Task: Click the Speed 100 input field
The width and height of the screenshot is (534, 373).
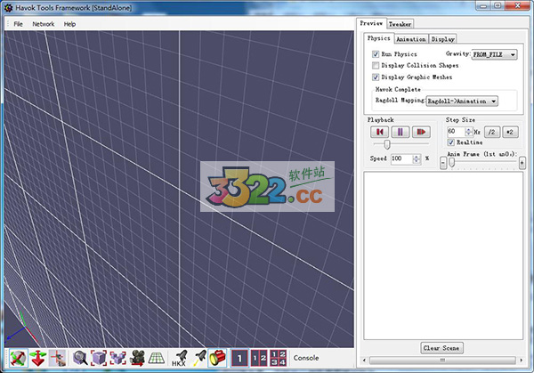Action: pos(402,159)
